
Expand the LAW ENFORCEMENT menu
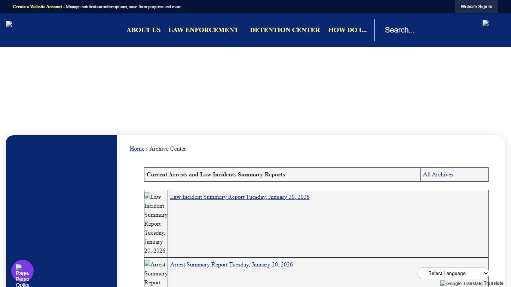(x=203, y=30)
